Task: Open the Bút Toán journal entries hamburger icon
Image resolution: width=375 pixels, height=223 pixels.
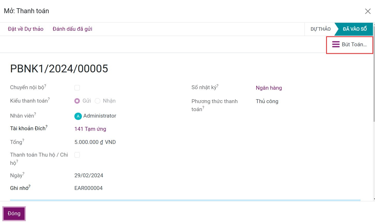Action: point(336,44)
